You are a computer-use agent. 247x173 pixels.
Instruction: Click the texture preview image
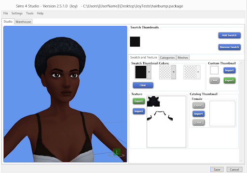pos(166,122)
